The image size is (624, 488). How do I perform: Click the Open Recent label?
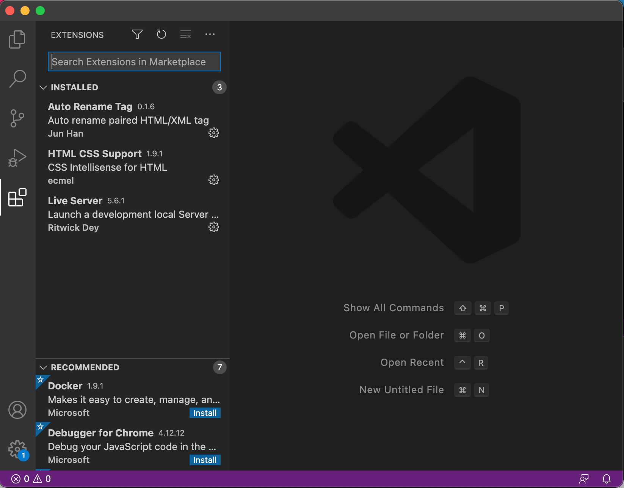point(412,362)
